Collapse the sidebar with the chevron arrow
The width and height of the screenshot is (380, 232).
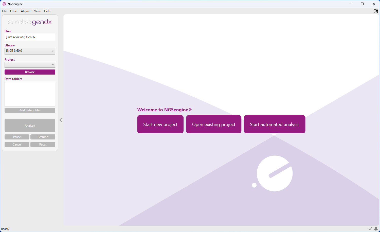(x=61, y=120)
